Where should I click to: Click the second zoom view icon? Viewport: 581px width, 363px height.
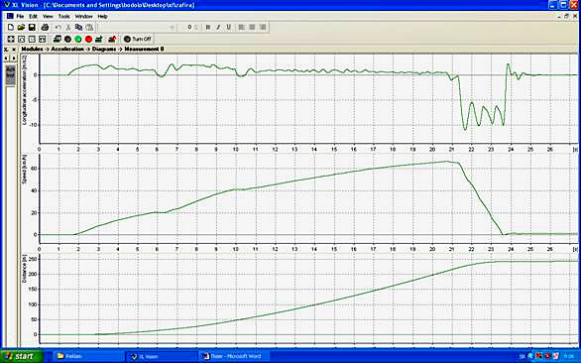pos(22,39)
